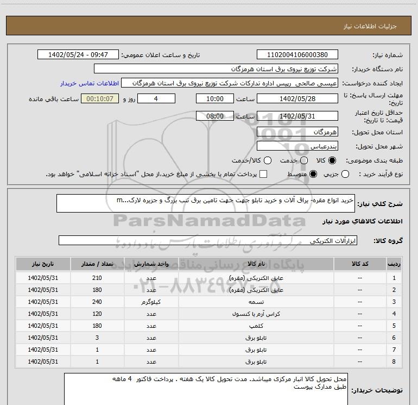
Task: Click the شماره نیاز field 1102004106000380
Action: 297,55
